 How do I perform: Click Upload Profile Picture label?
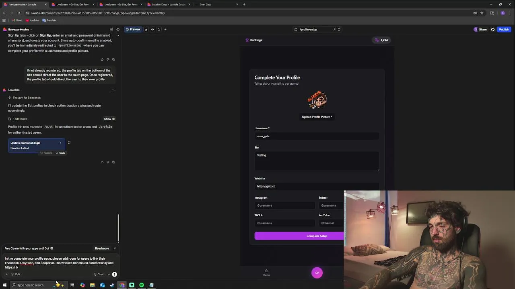317,117
